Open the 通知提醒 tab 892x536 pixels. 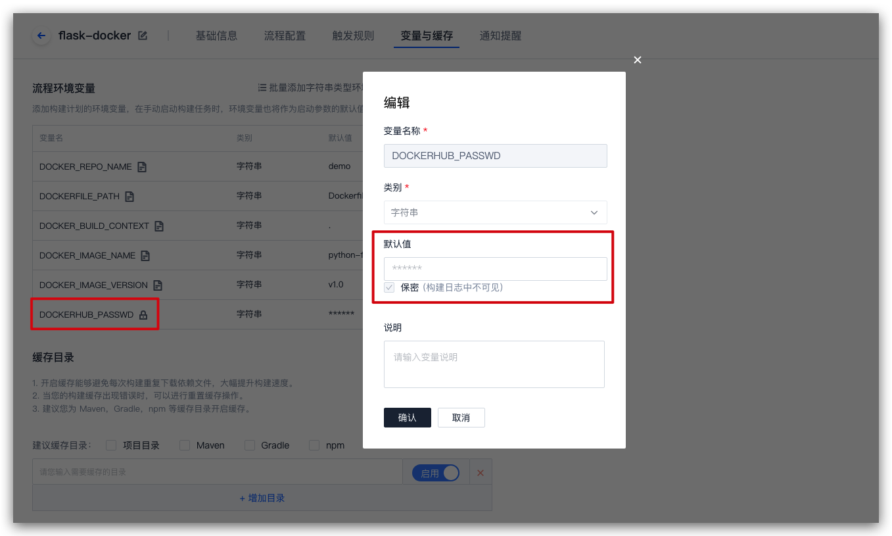point(500,36)
